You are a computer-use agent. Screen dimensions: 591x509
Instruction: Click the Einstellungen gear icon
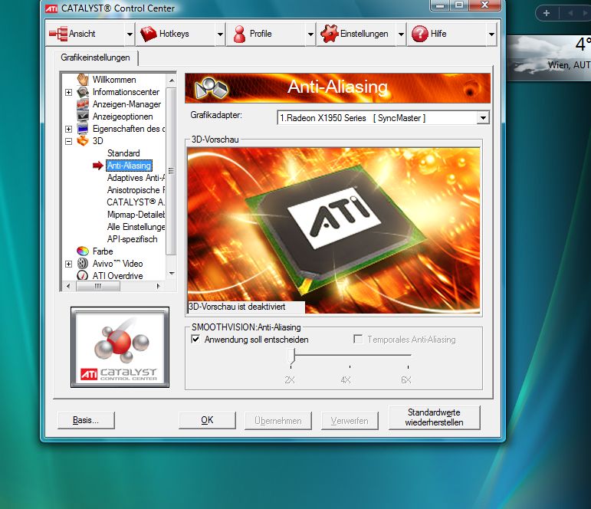click(x=330, y=34)
